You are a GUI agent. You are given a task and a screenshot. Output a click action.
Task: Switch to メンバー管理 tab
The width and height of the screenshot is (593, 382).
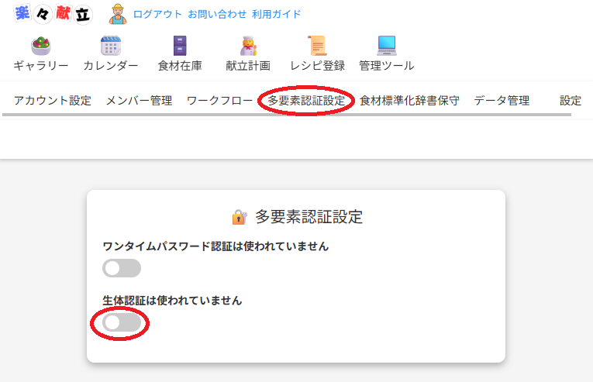(140, 101)
